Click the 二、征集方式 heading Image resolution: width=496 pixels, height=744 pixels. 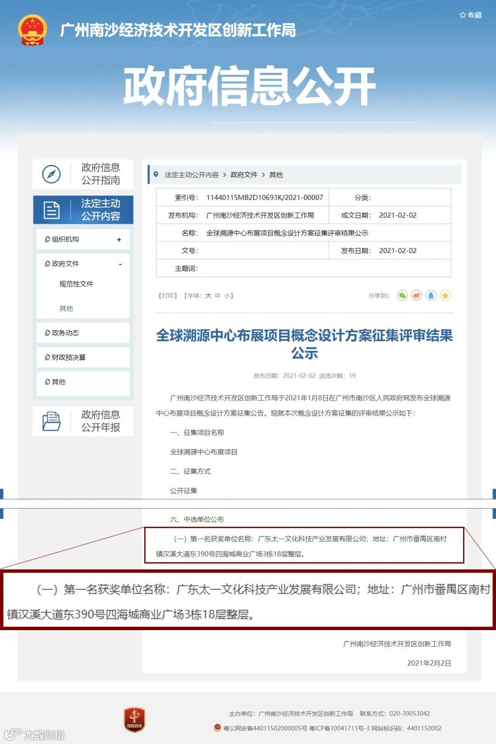point(190,471)
